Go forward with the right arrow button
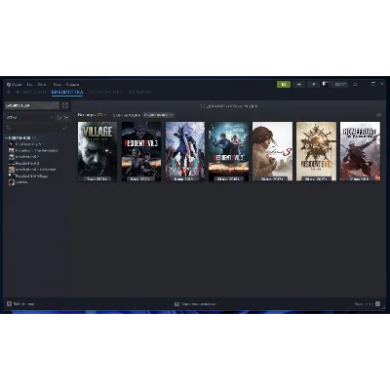The image size is (390, 390). pyautogui.click(x=18, y=92)
